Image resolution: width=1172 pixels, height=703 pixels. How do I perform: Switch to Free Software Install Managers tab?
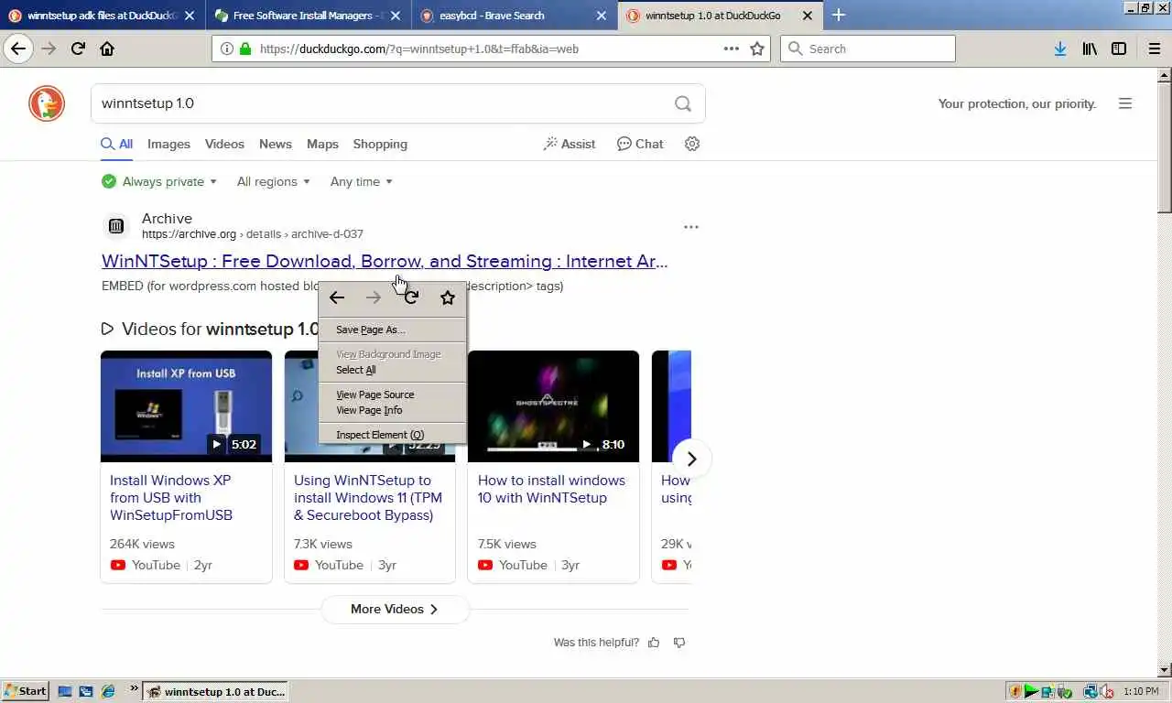click(307, 16)
